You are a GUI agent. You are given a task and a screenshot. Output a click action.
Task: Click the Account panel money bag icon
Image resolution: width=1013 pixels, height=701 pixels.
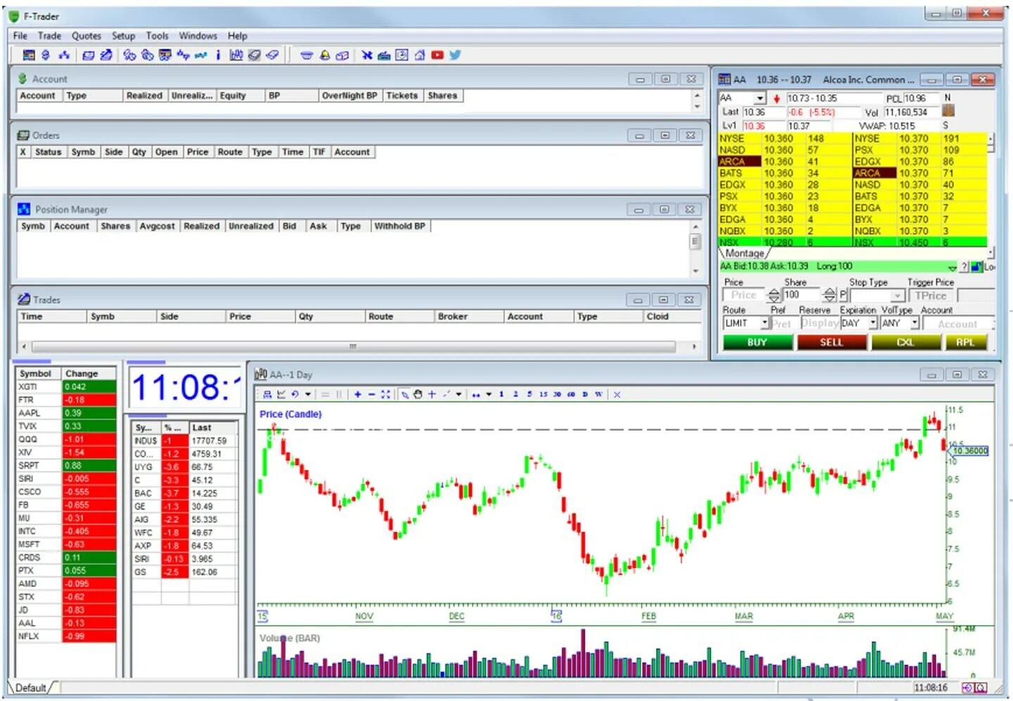[23, 79]
